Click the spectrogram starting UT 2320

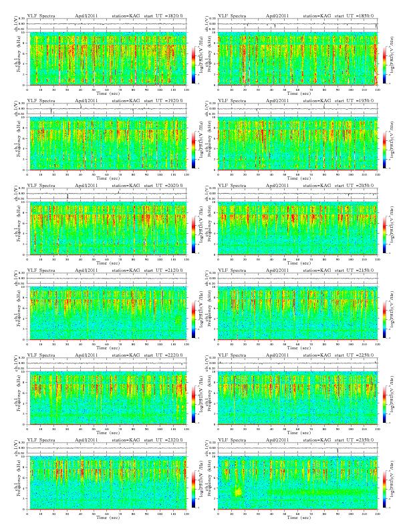pyautogui.click(x=107, y=483)
